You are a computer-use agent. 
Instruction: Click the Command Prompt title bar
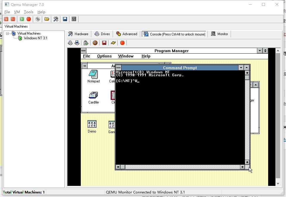click(x=180, y=68)
